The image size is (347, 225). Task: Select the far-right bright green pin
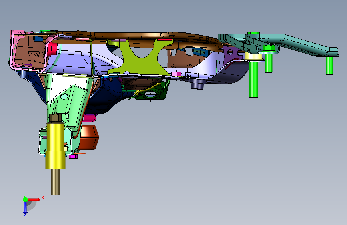point(329,66)
